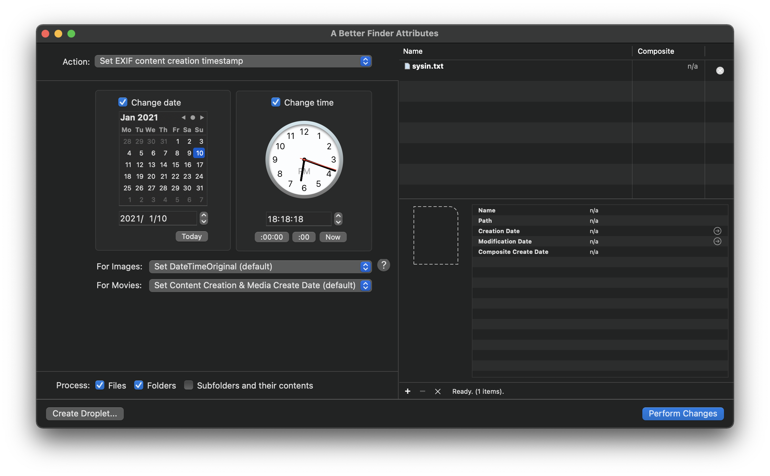The width and height of the screenshot is (770, 476).
Task: Expand the For Images dropdown selector
Action: point(260,266)
